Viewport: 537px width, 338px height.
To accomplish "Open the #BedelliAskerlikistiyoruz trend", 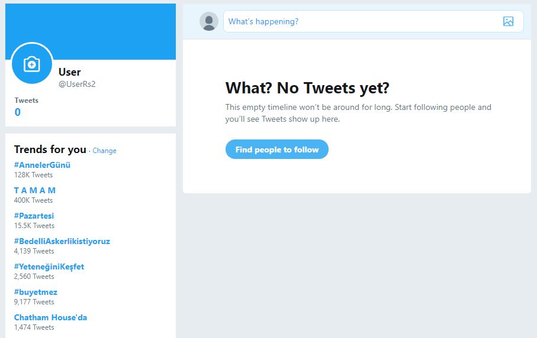I will [62, 241].
